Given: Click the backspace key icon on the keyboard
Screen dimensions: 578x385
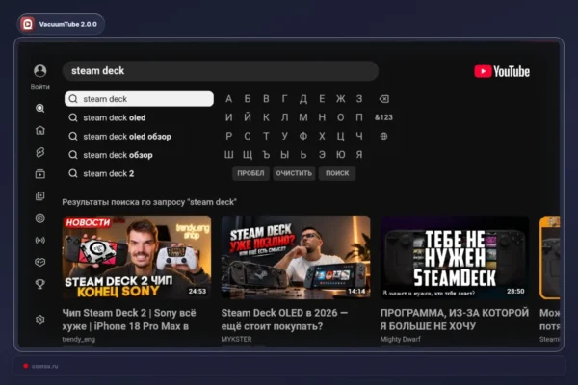Looking at the screenshot, I should tap(383, 99).
